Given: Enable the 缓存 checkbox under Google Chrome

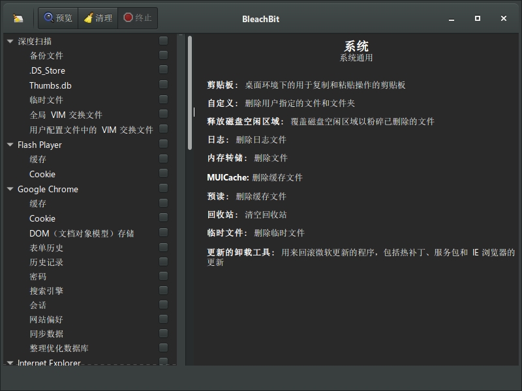Looking at the screenshot, I should click(x=164, y=203).
